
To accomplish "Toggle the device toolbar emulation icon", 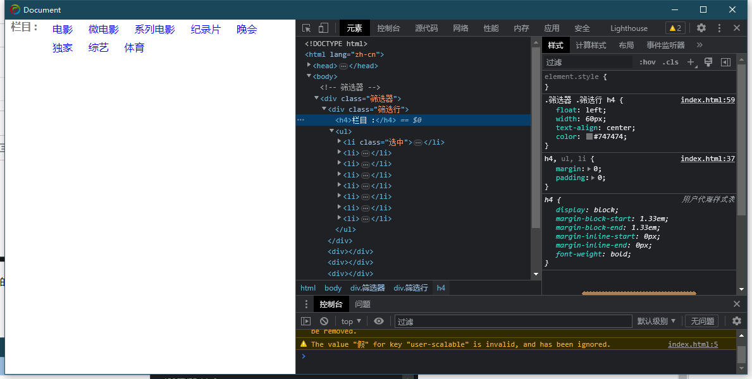I will coord(323,28).
